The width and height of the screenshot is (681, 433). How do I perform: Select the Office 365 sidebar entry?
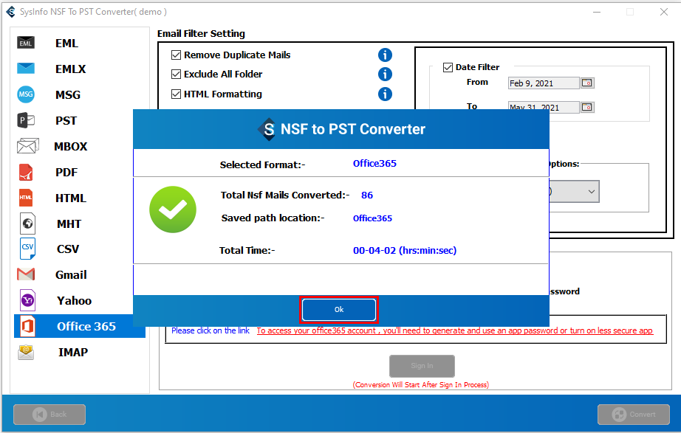click(x=80, y=326)
